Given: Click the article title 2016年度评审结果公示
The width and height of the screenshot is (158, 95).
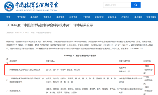Looking at the screenshot, I should tap(50, 25).
